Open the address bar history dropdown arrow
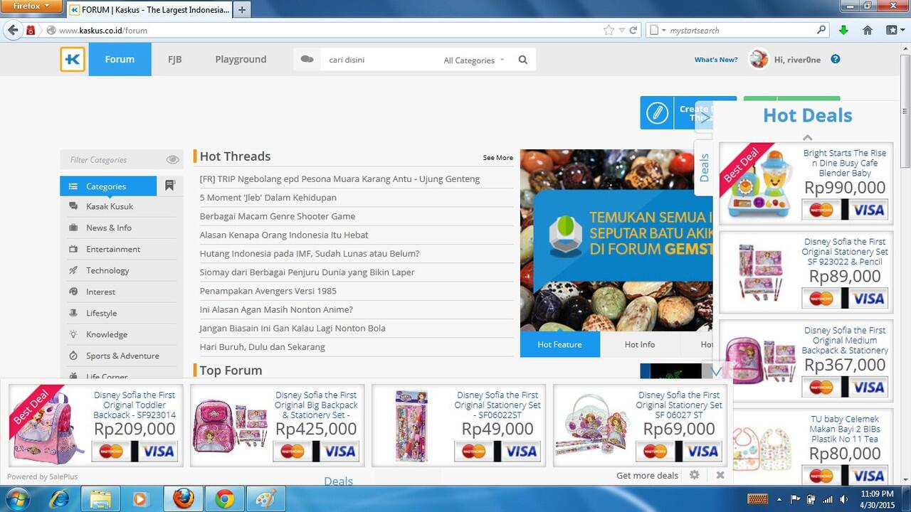 point(622,30)
